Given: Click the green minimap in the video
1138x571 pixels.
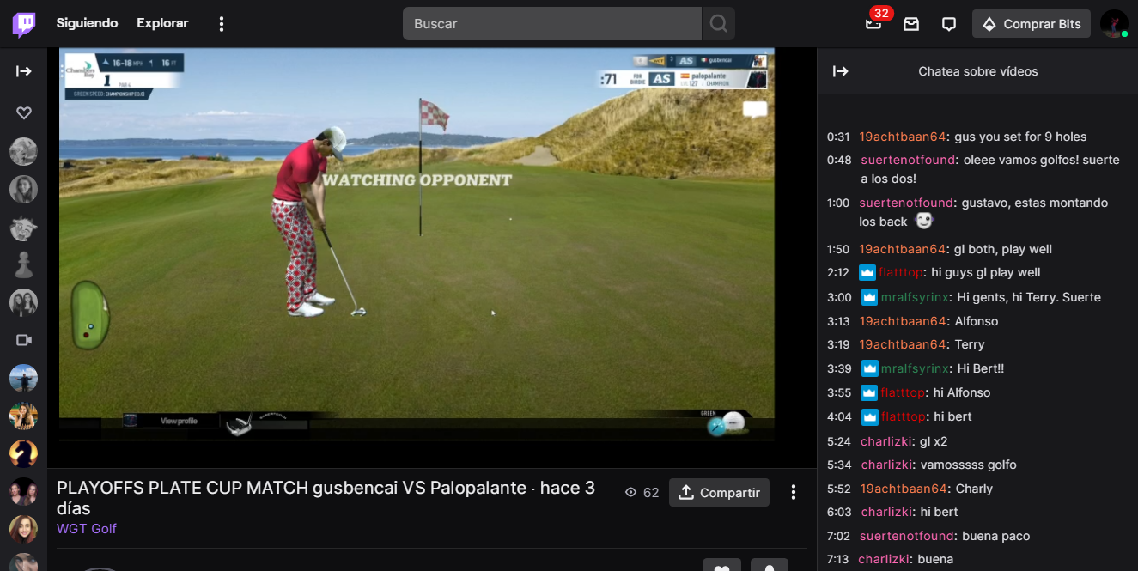Looking at the screenshot, I should 89,314.
